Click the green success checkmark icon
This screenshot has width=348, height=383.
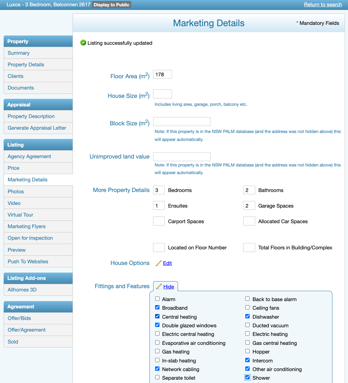82,43
